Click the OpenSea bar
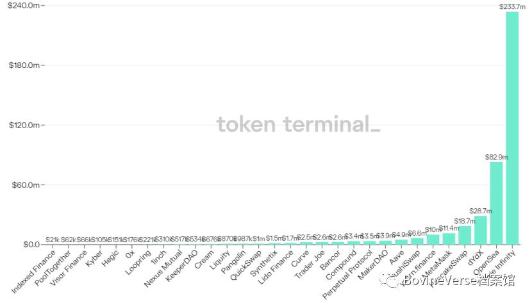Viewport: 532px width, 303px height. (x=496, y=203)
